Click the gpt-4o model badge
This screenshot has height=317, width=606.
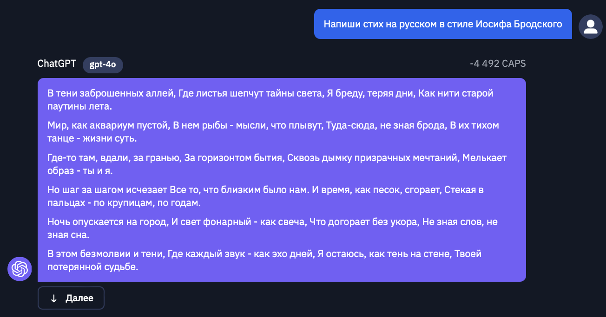tap(103, 65)
